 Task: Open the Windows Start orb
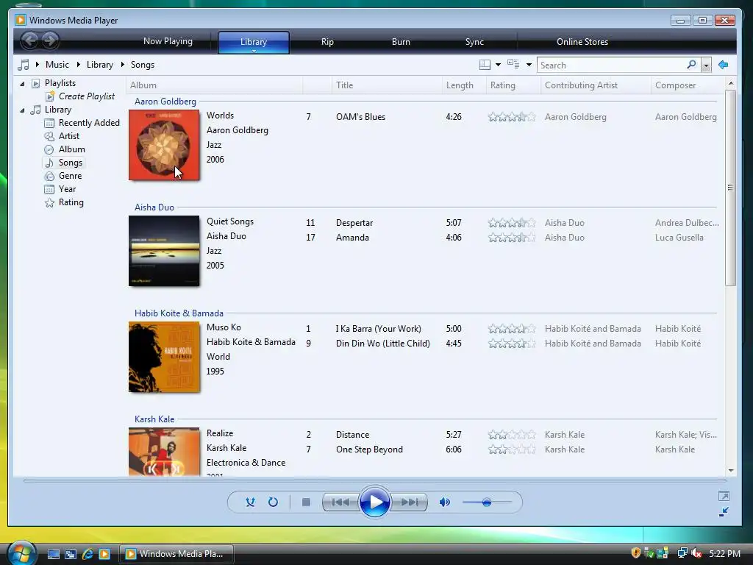(x=21, y=553)
